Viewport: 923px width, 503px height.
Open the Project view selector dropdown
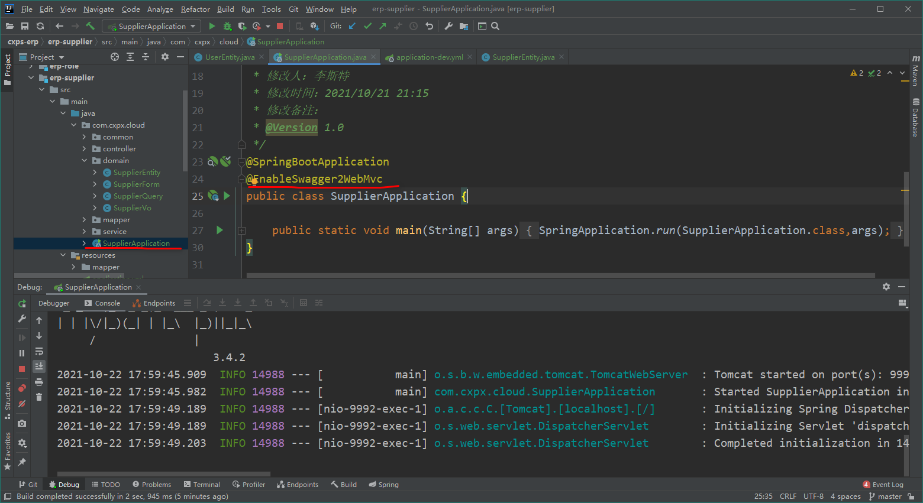click(42, 57)
